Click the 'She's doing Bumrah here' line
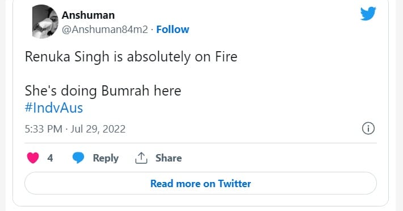 (x=103, y=90)
